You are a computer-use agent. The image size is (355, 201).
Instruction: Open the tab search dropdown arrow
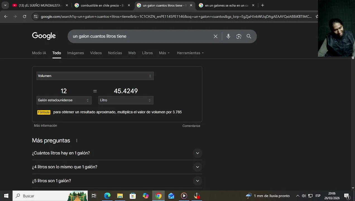pyautogui.click(x=5, y=5)
